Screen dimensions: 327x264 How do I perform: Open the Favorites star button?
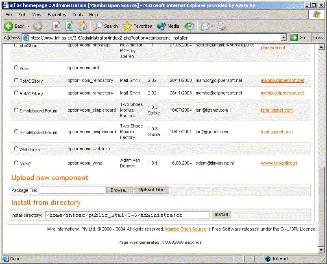click(137, 26)
